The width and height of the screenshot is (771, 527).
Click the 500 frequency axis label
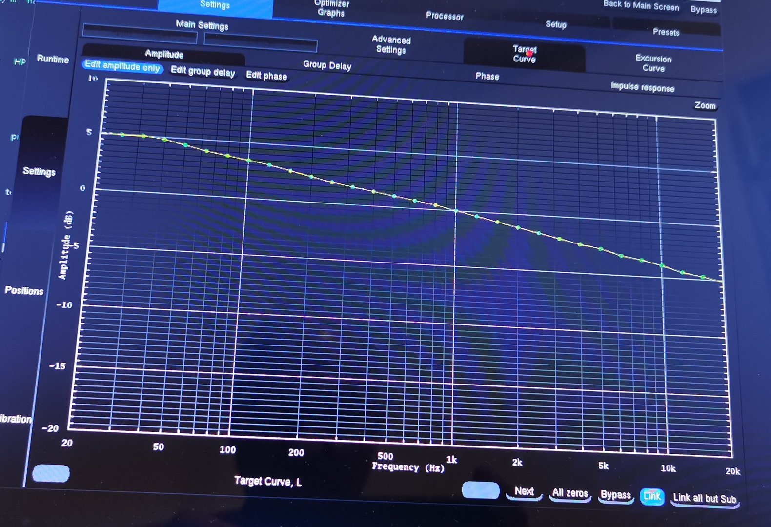385,456
